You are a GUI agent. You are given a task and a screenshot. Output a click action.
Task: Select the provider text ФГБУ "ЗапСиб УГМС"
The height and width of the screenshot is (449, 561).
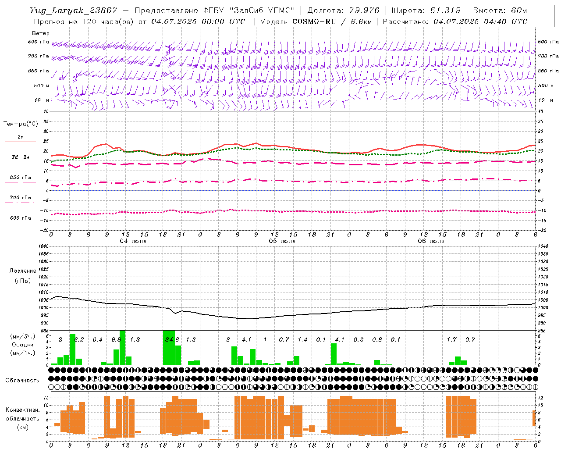[x=250, y=11]
